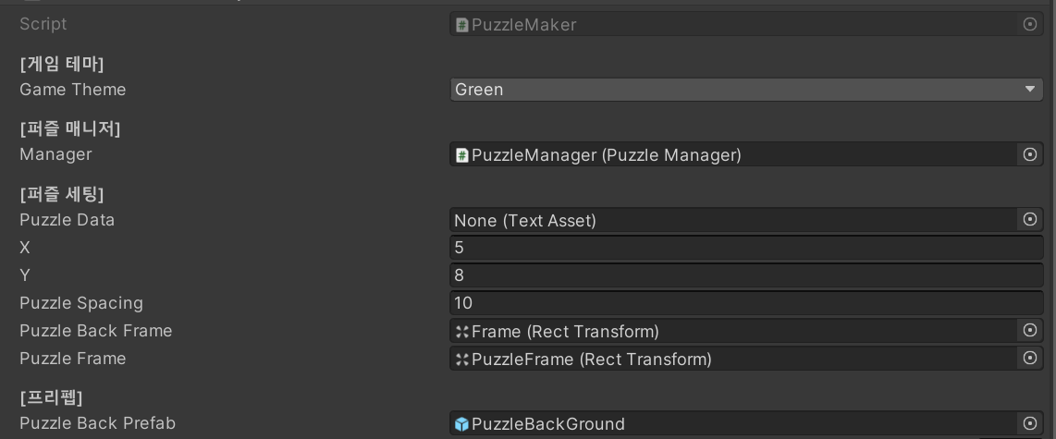Click the Puzzle Spacing value field
This screenshot has height=439, width=1056.
coord(746,303)
